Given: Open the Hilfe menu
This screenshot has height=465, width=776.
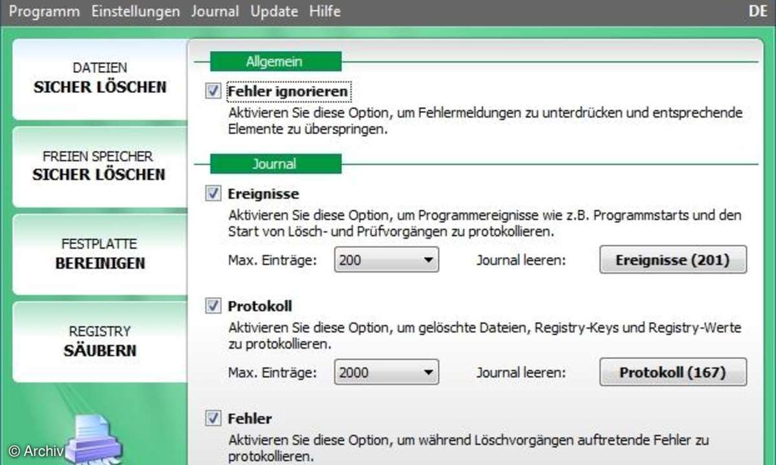Looking at the screenshot, I should [x=325, y=12].
